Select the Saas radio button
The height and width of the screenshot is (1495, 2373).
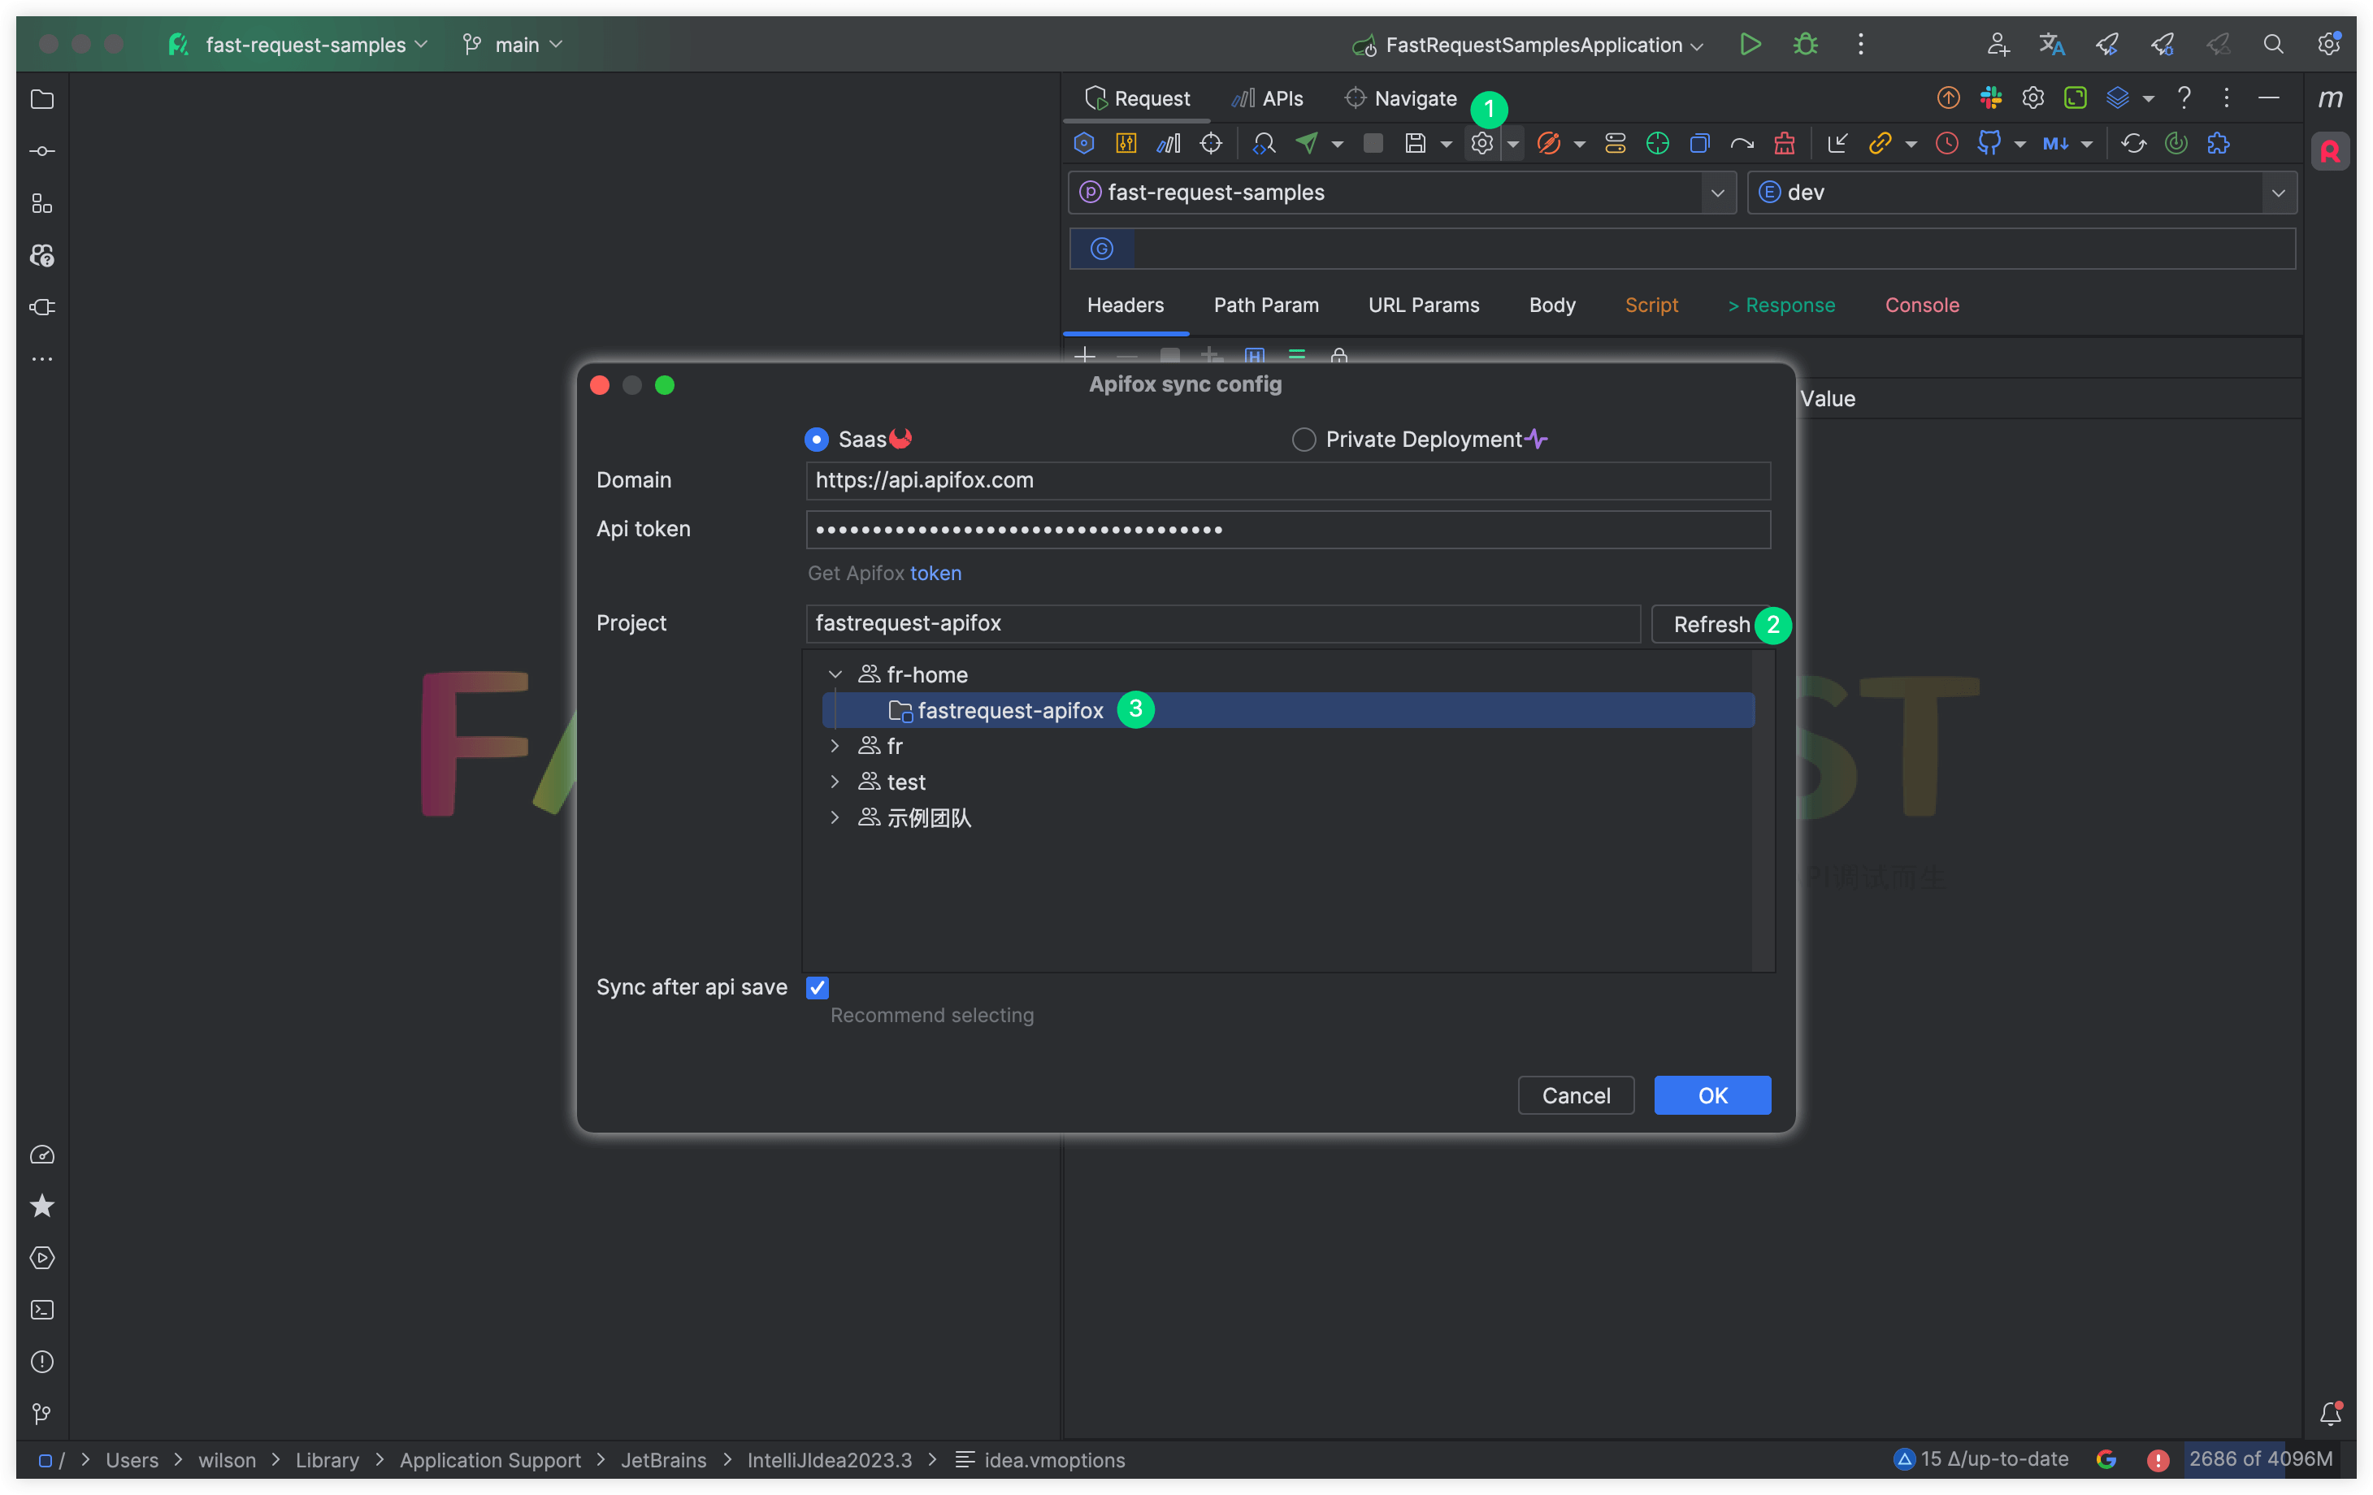817,440
